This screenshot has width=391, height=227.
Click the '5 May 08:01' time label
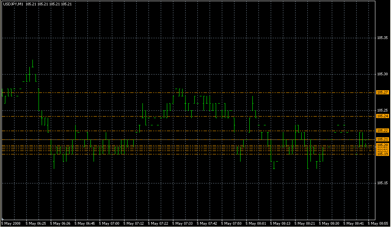point(256,224)
